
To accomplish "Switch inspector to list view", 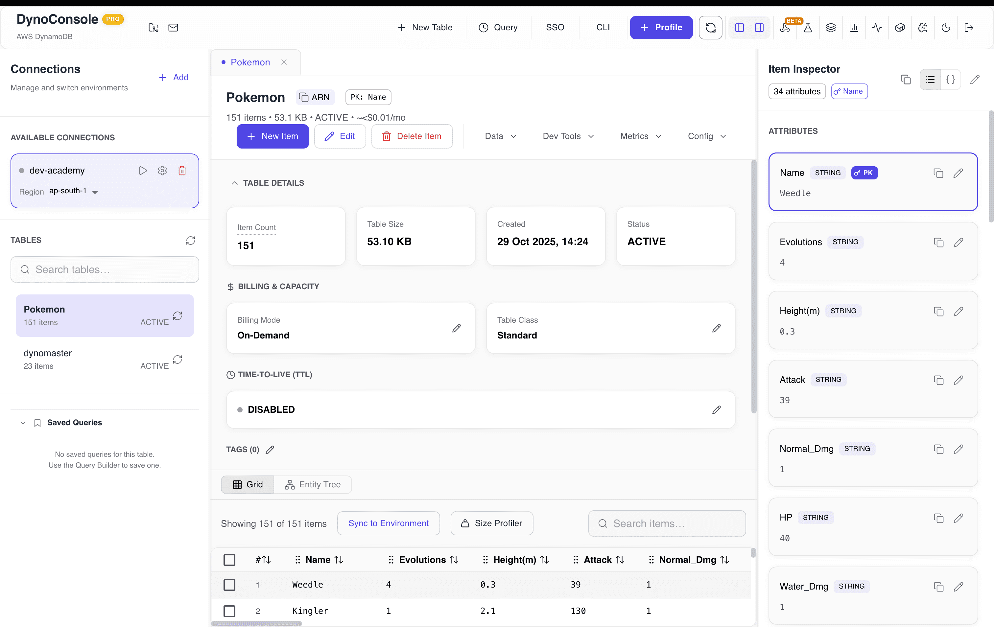I will pos(930,80).
